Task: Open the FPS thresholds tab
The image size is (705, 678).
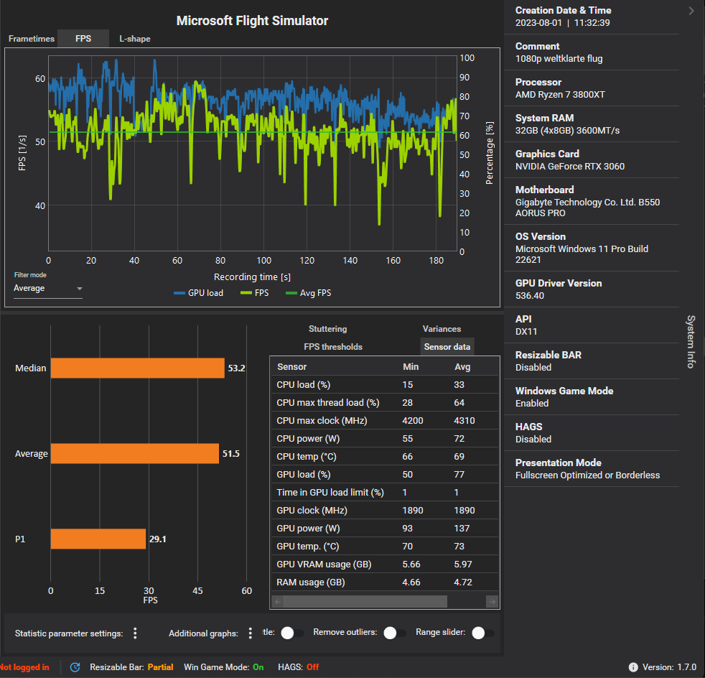Action: [x=333, y=347]
